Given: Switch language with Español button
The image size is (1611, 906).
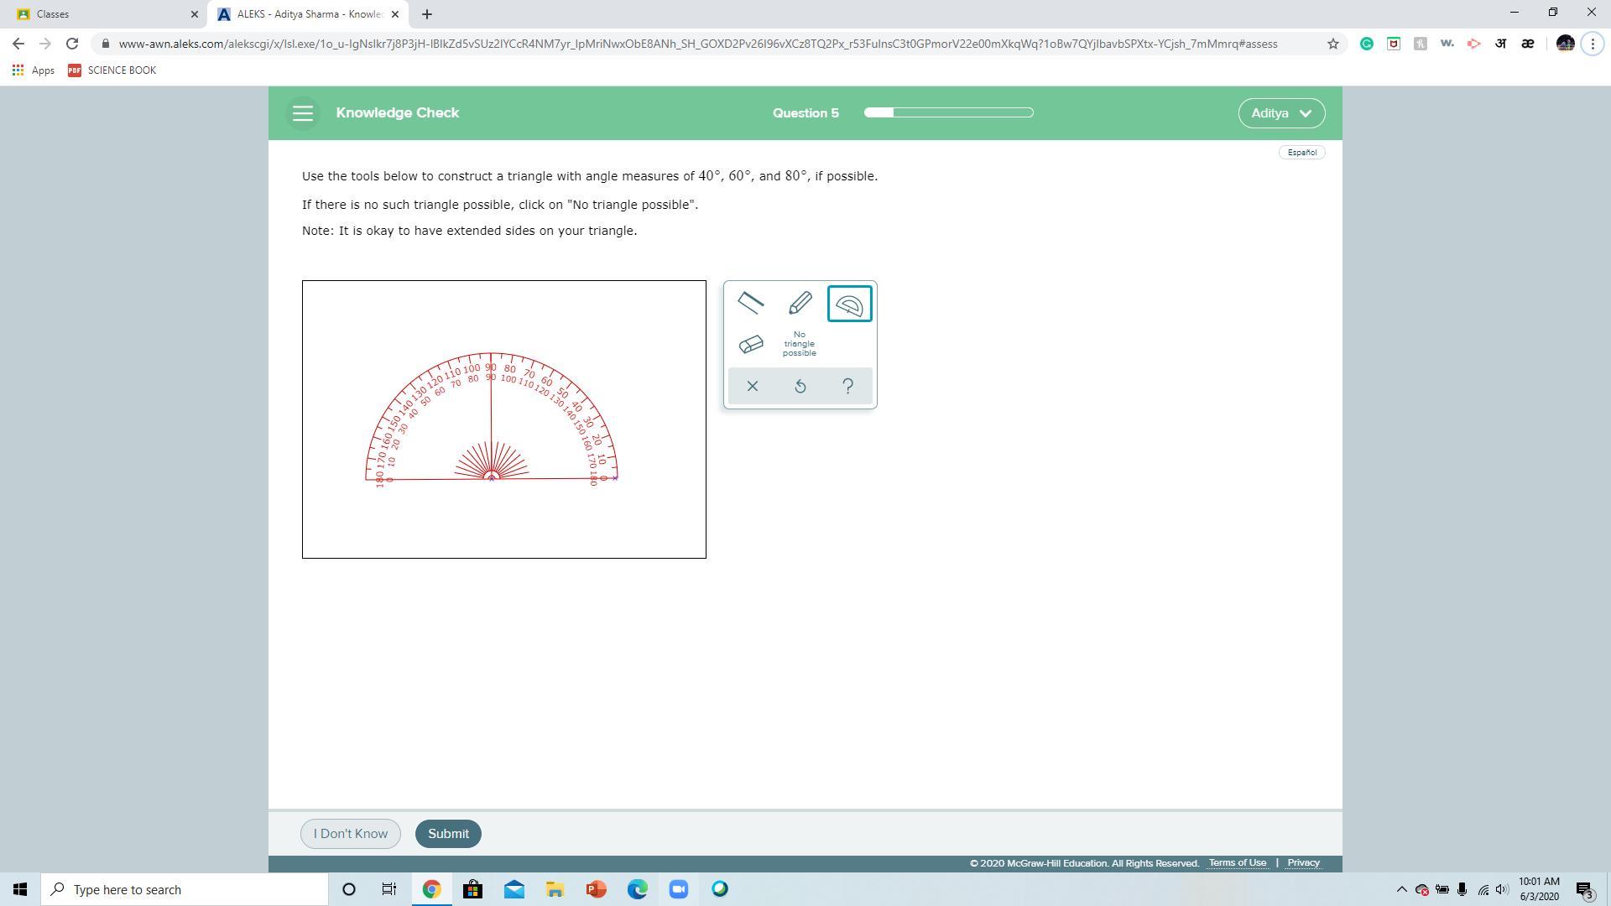Looking at the screenshot, I should (1301, 153).
